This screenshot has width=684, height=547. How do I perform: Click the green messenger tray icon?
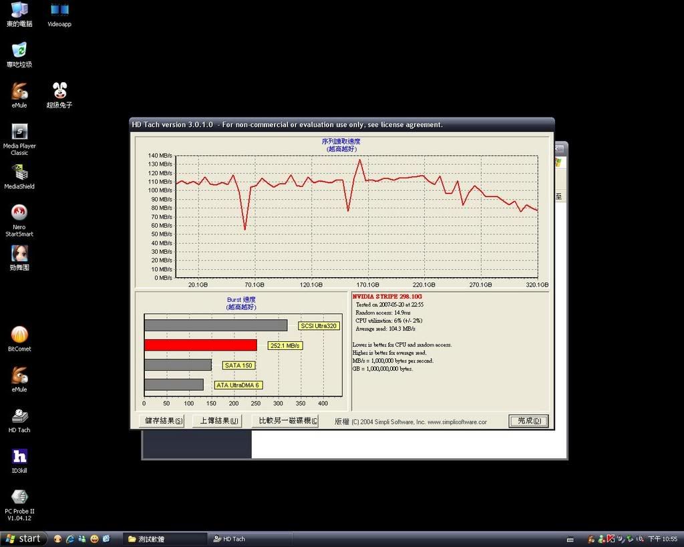click(x=602, y=540)
